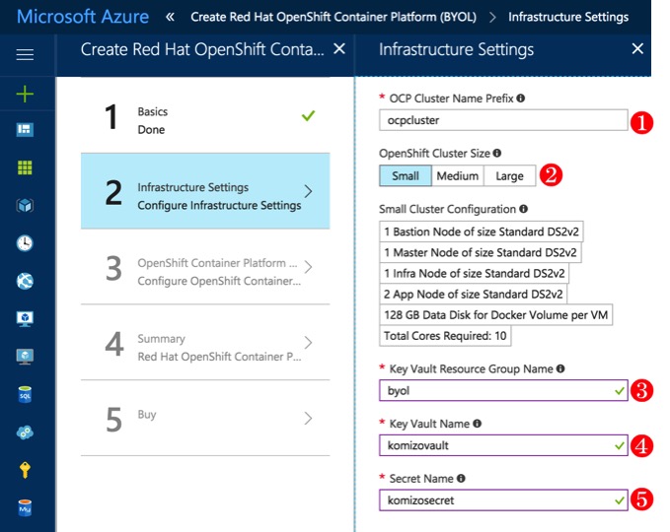Select the Small cluster size option
Image resolution: width=670 pixels, height=532 pixels.
[405, 176]
